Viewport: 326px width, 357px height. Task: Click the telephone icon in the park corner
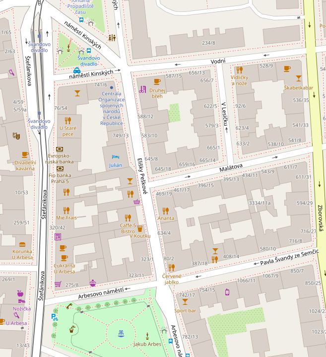(x=69, y=306)
